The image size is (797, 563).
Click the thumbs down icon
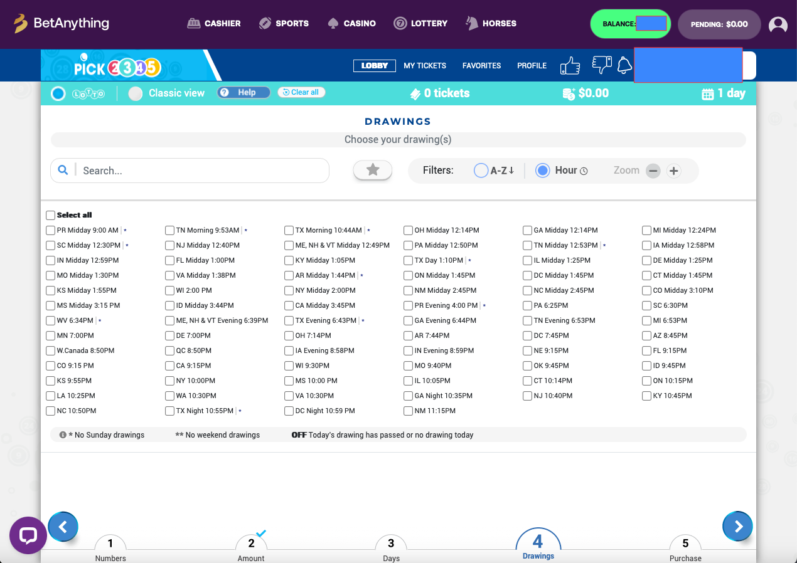(x=601, y=65)
